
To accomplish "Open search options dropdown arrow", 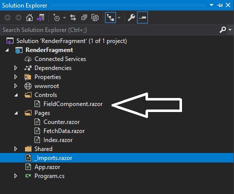I will point(230,30).
